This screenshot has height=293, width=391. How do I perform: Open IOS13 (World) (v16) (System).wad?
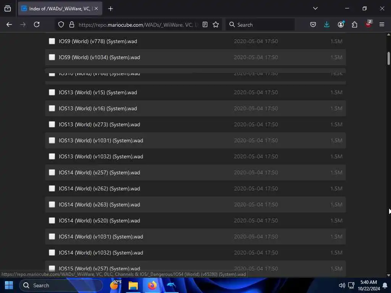coord(98,108)
